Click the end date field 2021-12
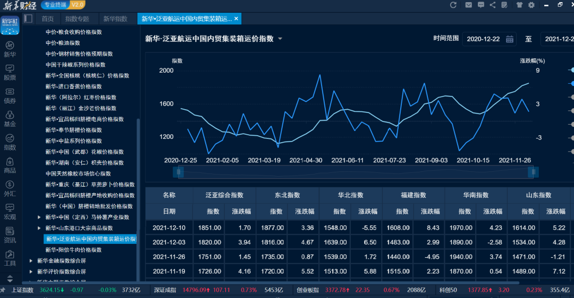Image resolution: width=574 pixels, height=298 pixels. pyautogui.click(x=558, y=39)
